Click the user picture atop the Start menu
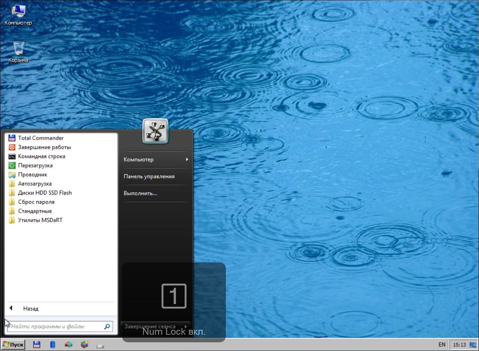 point(155,131)
